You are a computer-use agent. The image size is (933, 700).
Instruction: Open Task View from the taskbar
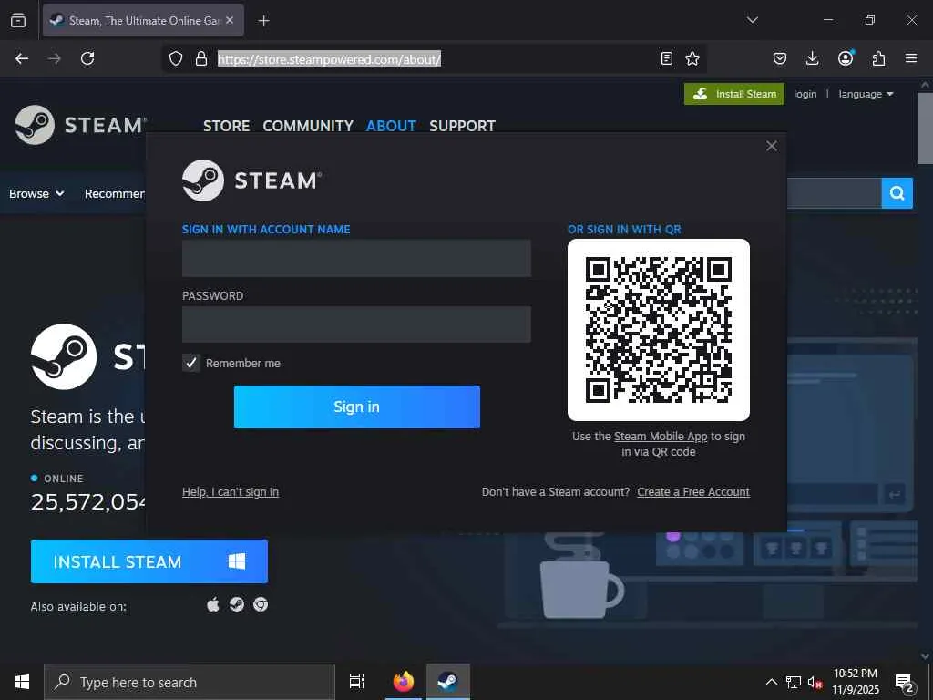(357, 682)
